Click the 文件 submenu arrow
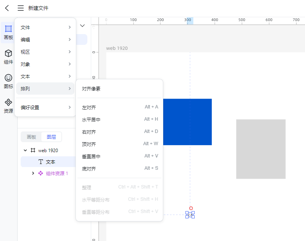The image size is (305, 241). tap(70, 27)
